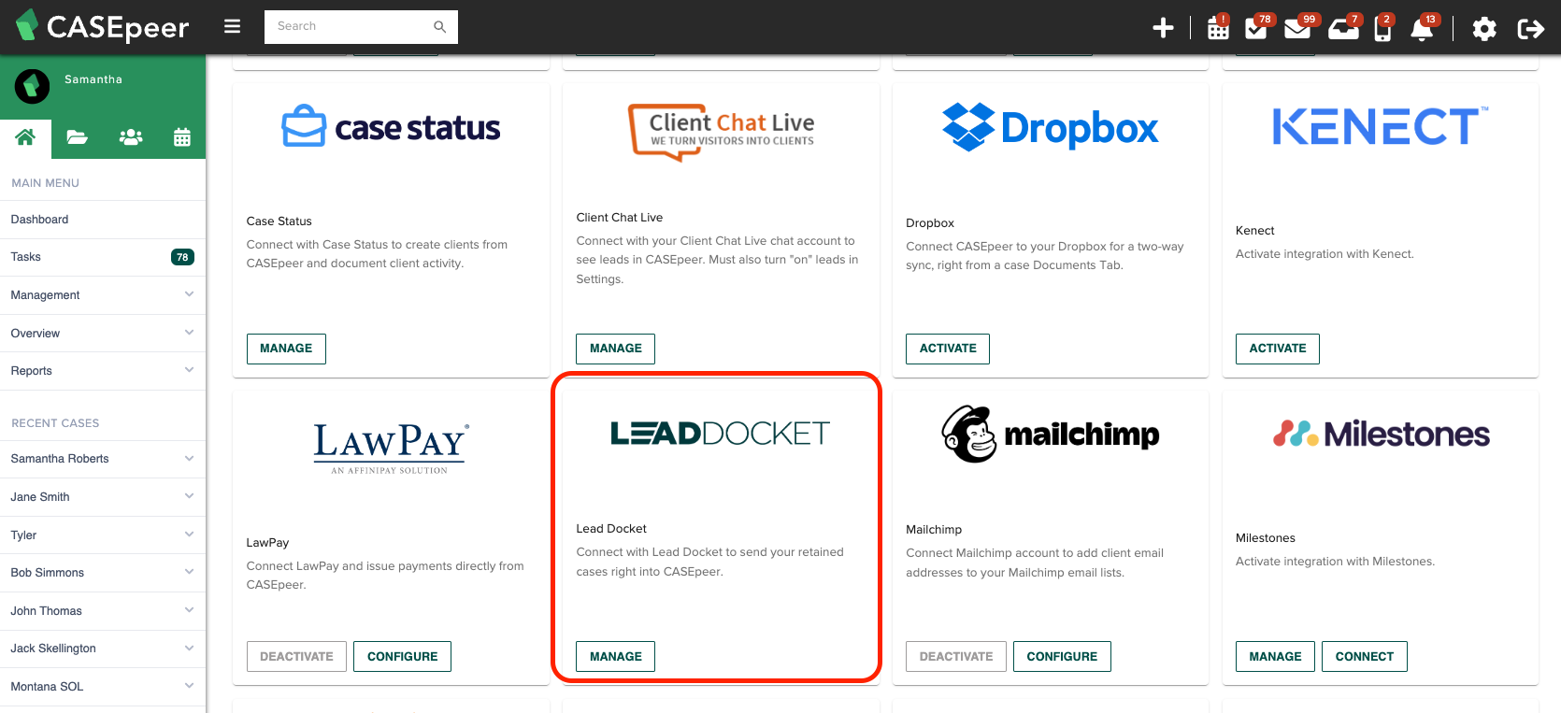Click the Milestones logo
This screenshot has width=1561, height=713.
click(x=1381, y=434)
